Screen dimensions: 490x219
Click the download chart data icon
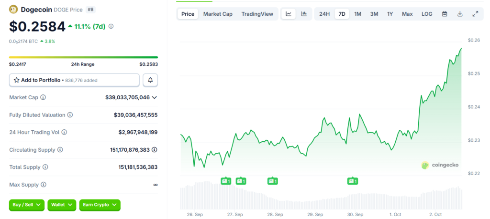point(460,14)
